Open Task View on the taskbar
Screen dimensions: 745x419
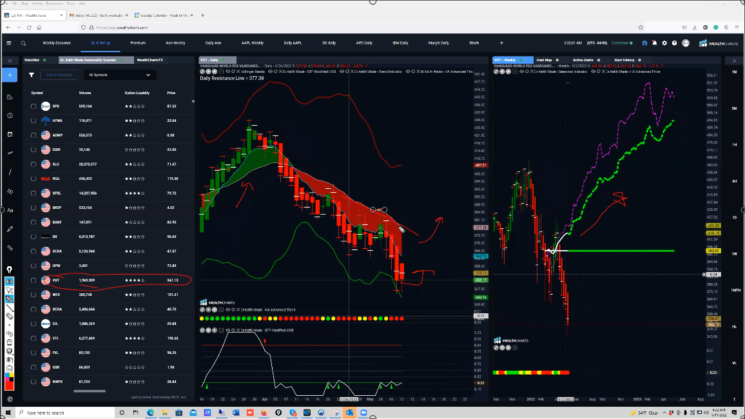pyautogui.click(x=136, y=413)
